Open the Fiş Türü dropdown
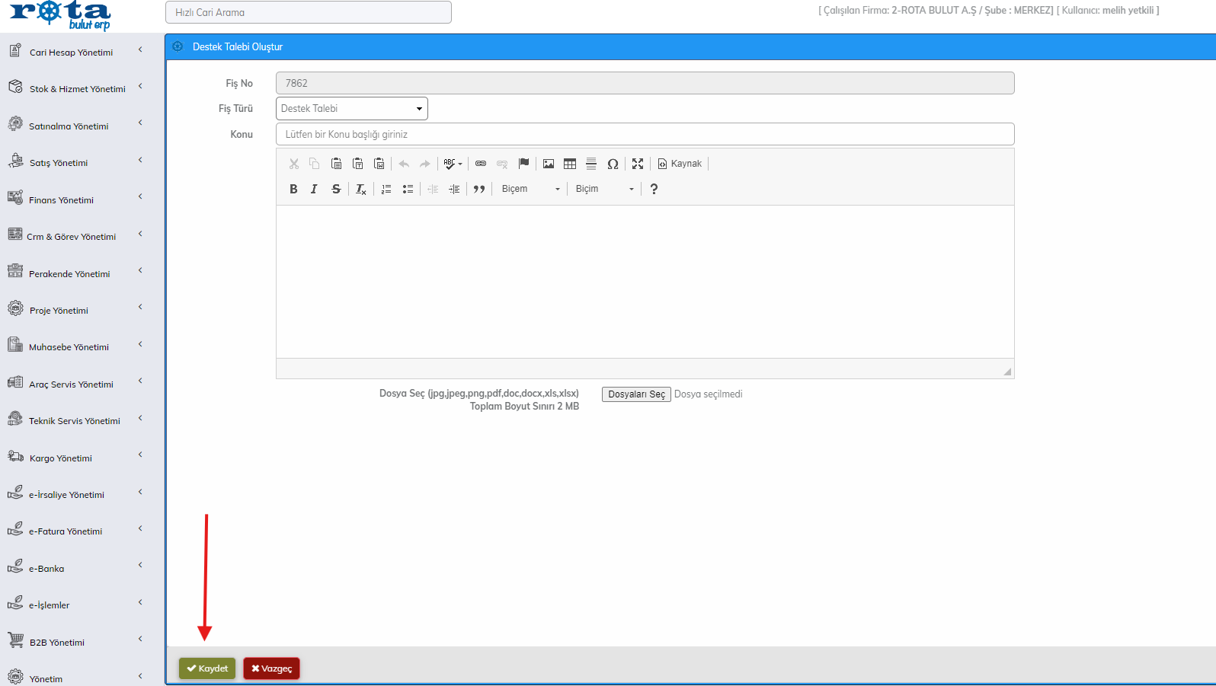The width and height of the screenshot is (1216, 686). pos(351,109)
